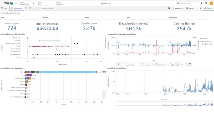Click the heart rate chart's mini range slider
The width and height of the screenshot is (214, 117).
coord(154,64)
